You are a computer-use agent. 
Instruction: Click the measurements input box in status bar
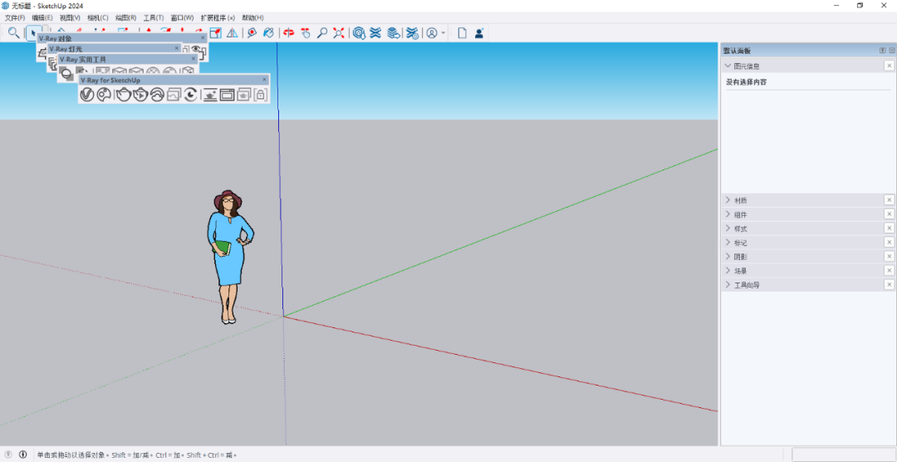pyautogui.click(x=841, y=455)
